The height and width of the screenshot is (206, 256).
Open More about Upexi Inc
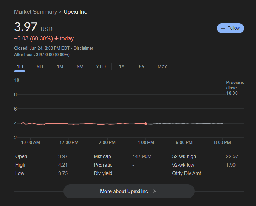(x=129, y=191)
